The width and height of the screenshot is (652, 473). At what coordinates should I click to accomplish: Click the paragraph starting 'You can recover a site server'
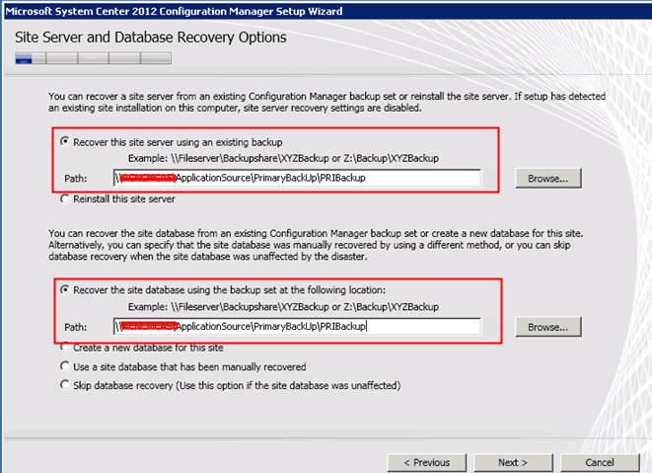326,102
